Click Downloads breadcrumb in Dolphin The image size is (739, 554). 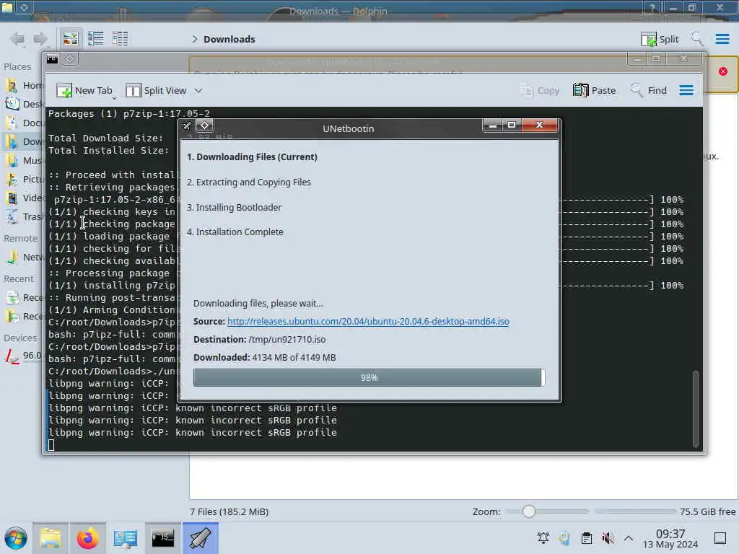[x=229, y=39]
